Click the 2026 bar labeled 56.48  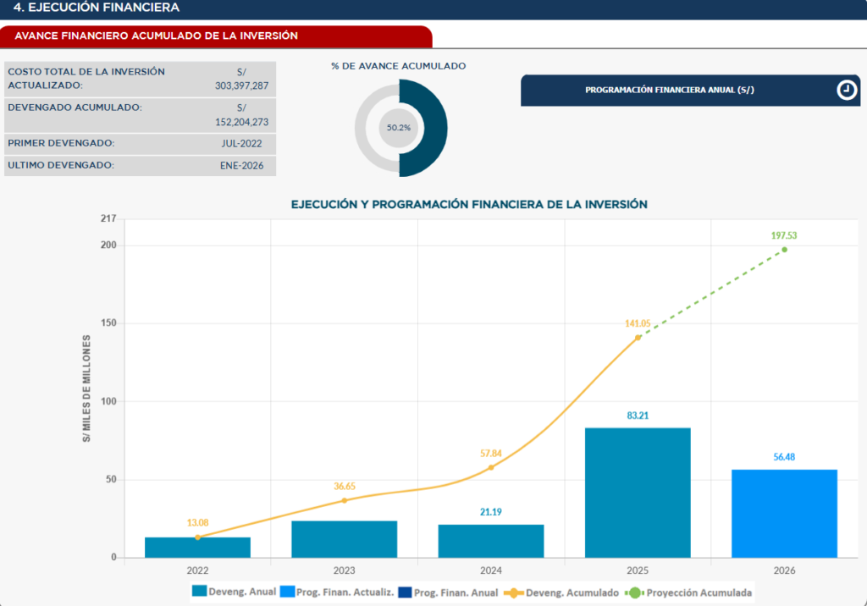(784, 514)
